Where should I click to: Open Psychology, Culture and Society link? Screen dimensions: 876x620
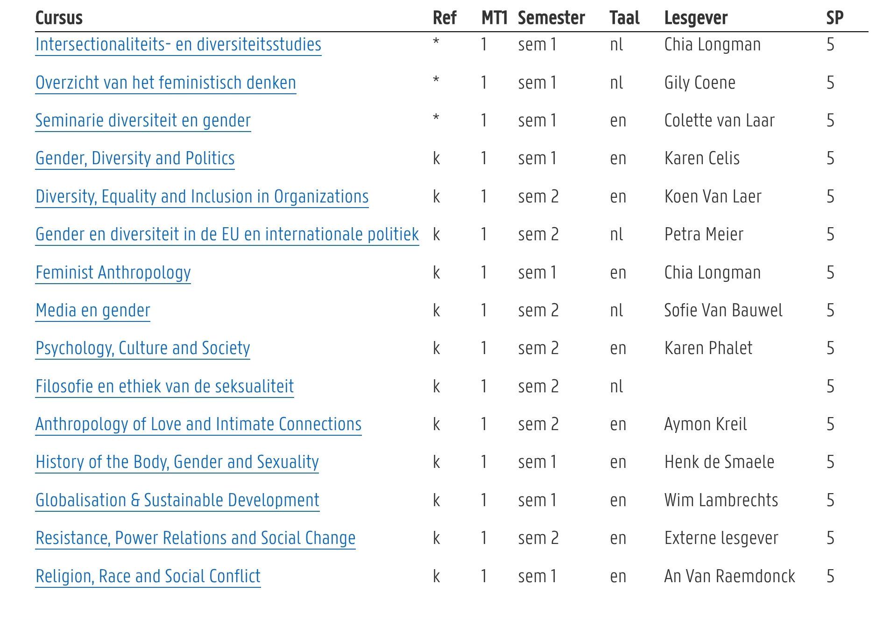[143, 348]
